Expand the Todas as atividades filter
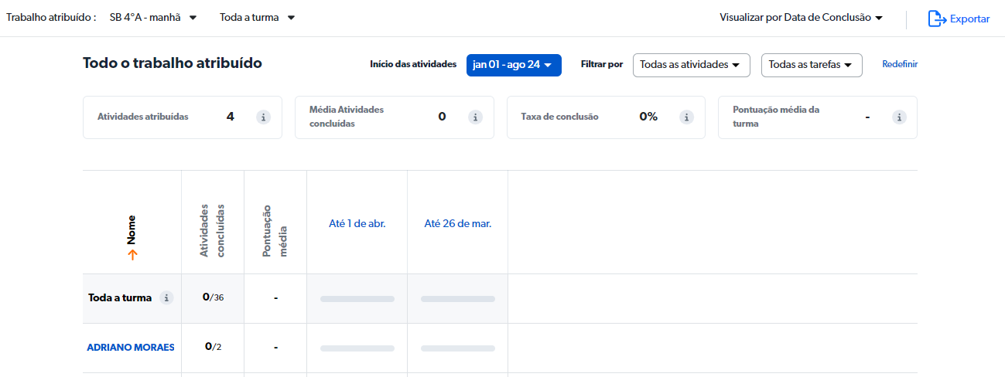 pos(691,66)
